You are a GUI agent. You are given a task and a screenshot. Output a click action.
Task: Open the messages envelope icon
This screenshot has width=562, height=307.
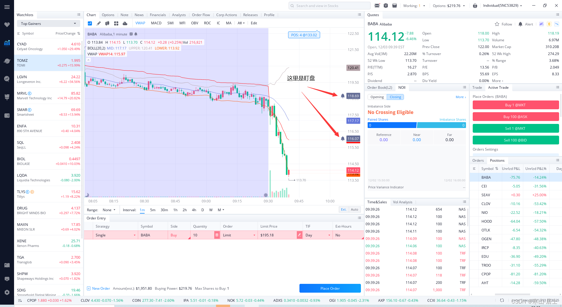tap(377, 6)
